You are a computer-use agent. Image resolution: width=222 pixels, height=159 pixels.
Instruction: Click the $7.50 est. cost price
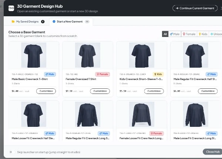[x=74, y=91]
